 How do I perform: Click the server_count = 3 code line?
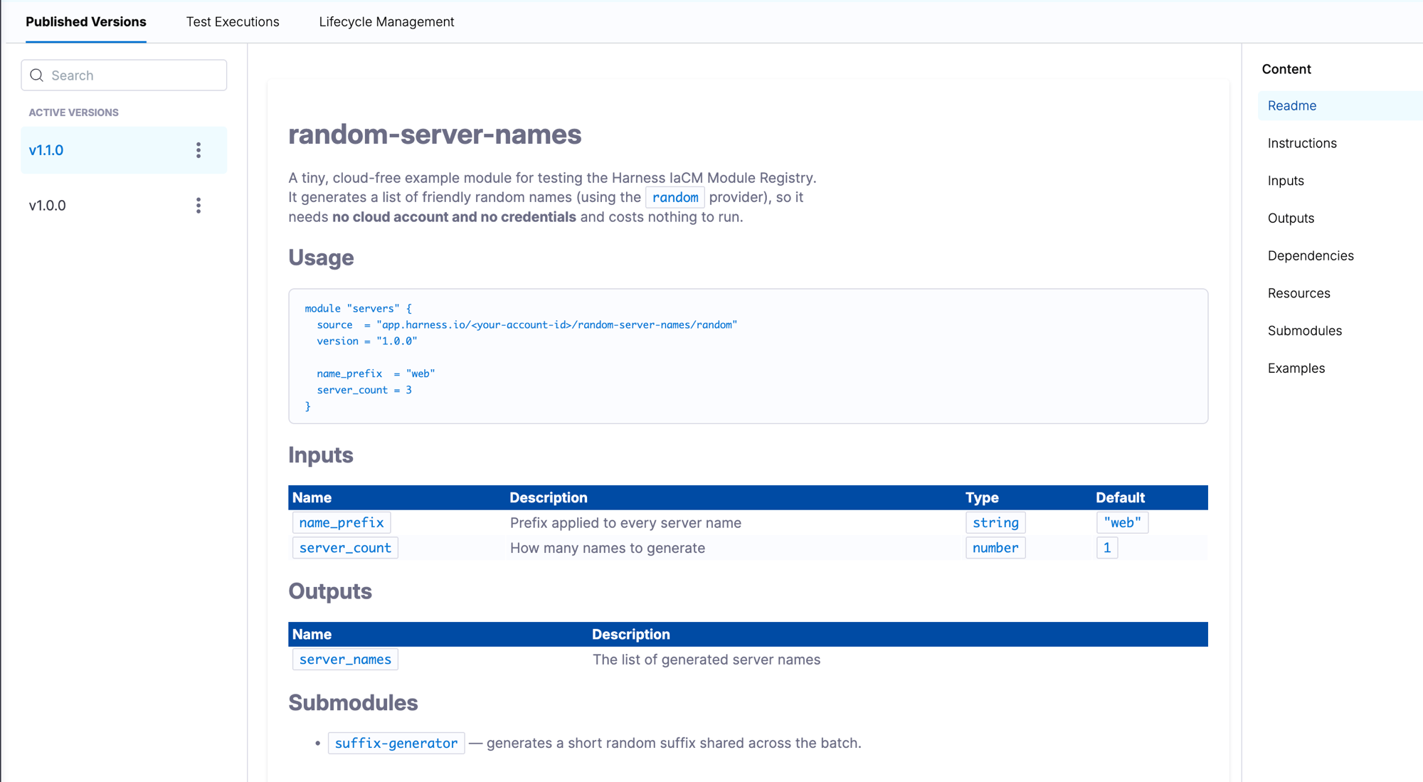(364, 390)
